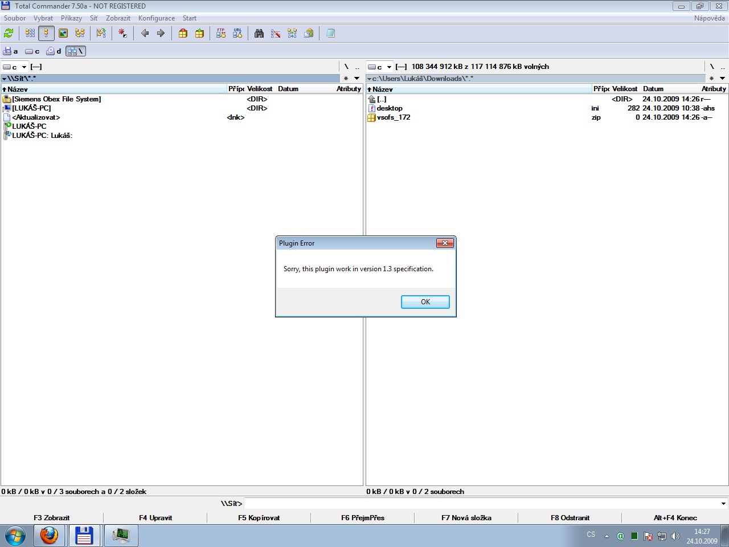Viewport: 729px width, 547px height.
Task: Click the Windows Start orb
Action: (15, 536)
